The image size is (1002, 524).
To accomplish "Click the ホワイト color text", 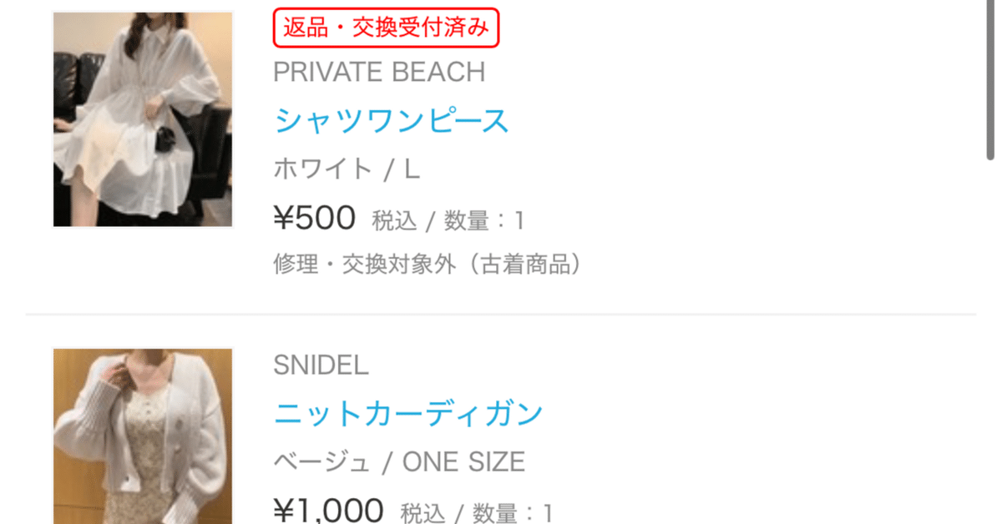I will 323,169.
